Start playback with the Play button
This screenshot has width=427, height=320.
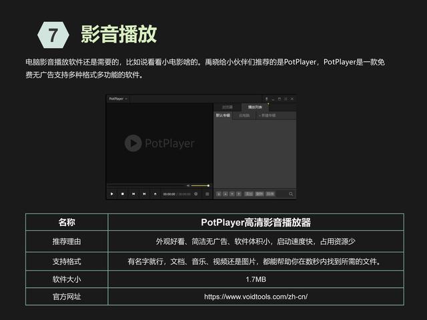[x=111, y=194]
